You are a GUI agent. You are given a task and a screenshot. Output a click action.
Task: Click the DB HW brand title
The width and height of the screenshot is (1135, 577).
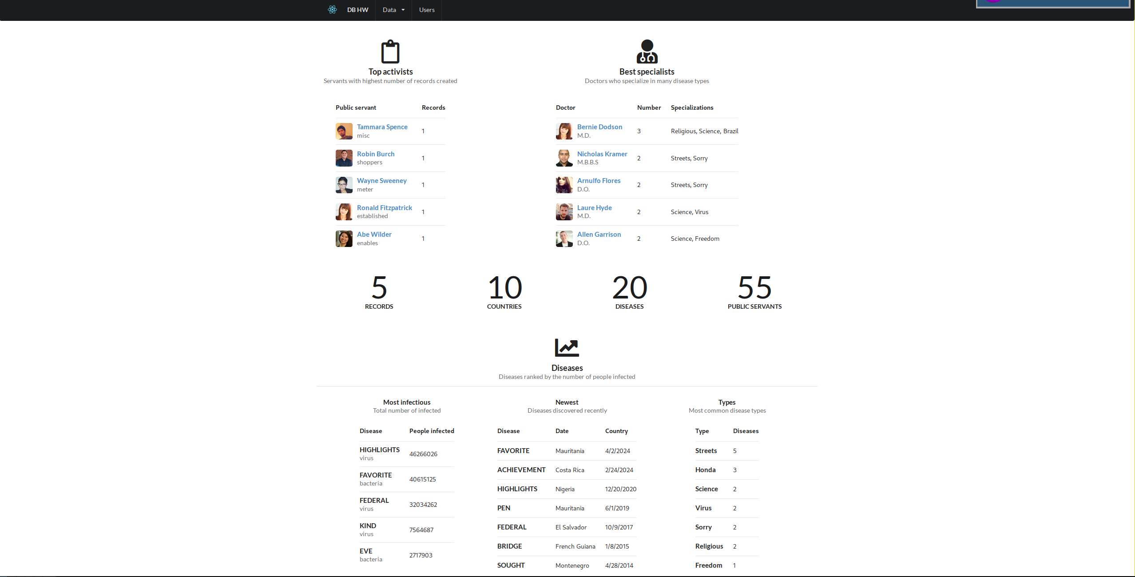(x=357, y=10)
